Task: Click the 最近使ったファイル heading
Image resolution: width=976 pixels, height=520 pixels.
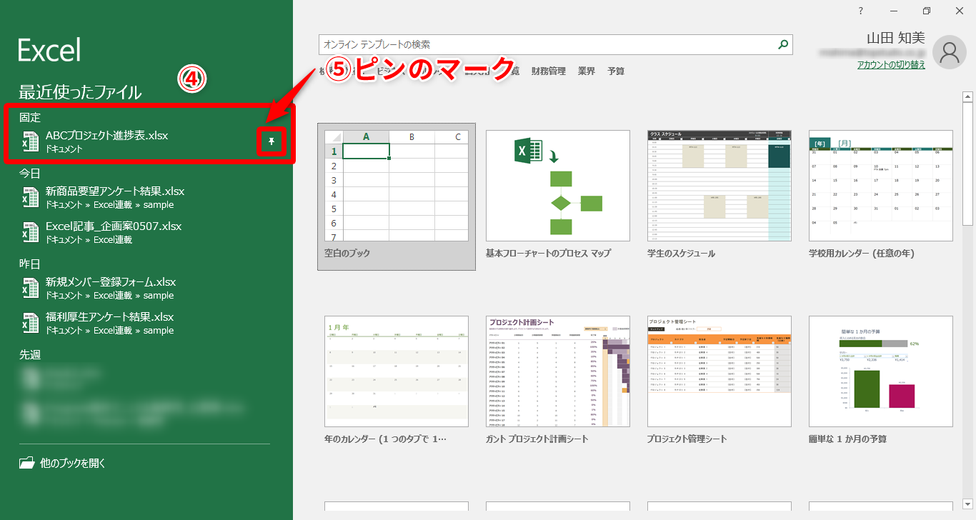Action: (x=80, y=92)
